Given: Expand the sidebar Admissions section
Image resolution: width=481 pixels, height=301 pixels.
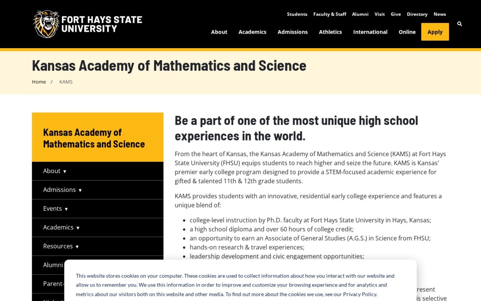Looking at the screenshot, I should pyautogui.click(x=98, y=190).
